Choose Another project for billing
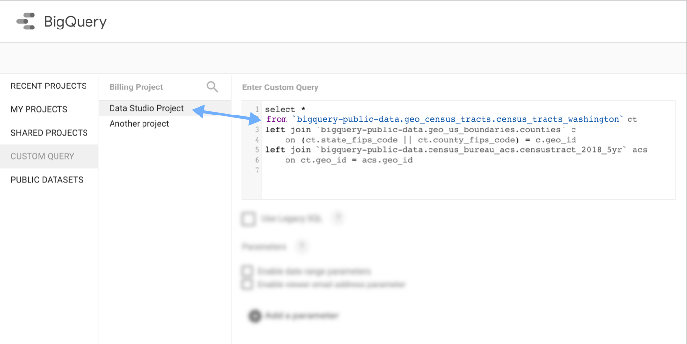 pos(139,123)
